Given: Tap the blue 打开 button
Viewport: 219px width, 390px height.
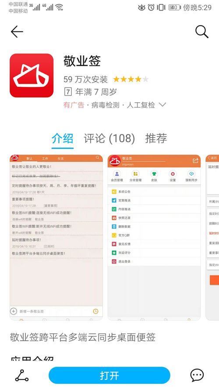Looking at the screenshot, I should click(x=109, y=376).
